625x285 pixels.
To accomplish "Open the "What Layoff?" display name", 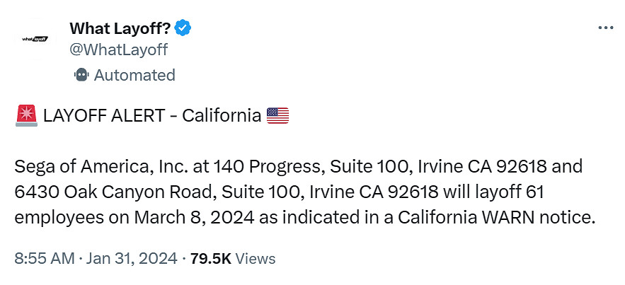I will click(x=120, y=28).
